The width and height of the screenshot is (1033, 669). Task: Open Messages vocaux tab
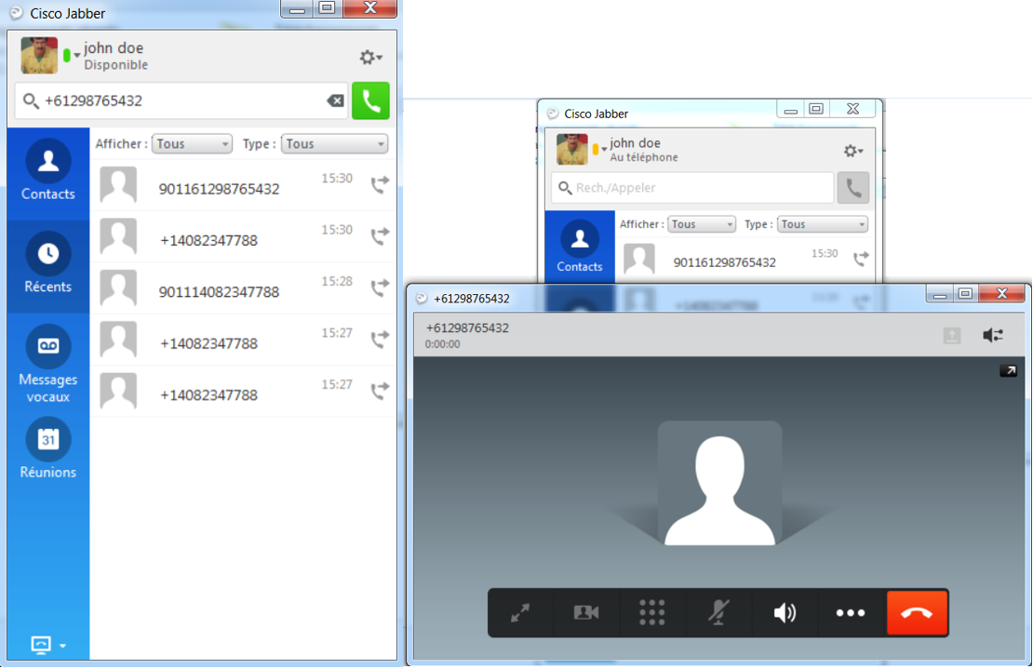[x=48, y=366]
